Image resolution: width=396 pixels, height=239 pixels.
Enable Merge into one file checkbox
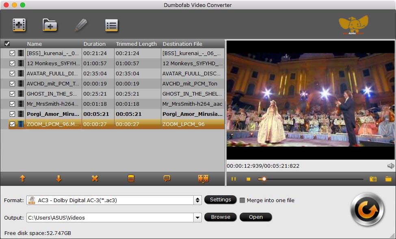tap(242, 200)
